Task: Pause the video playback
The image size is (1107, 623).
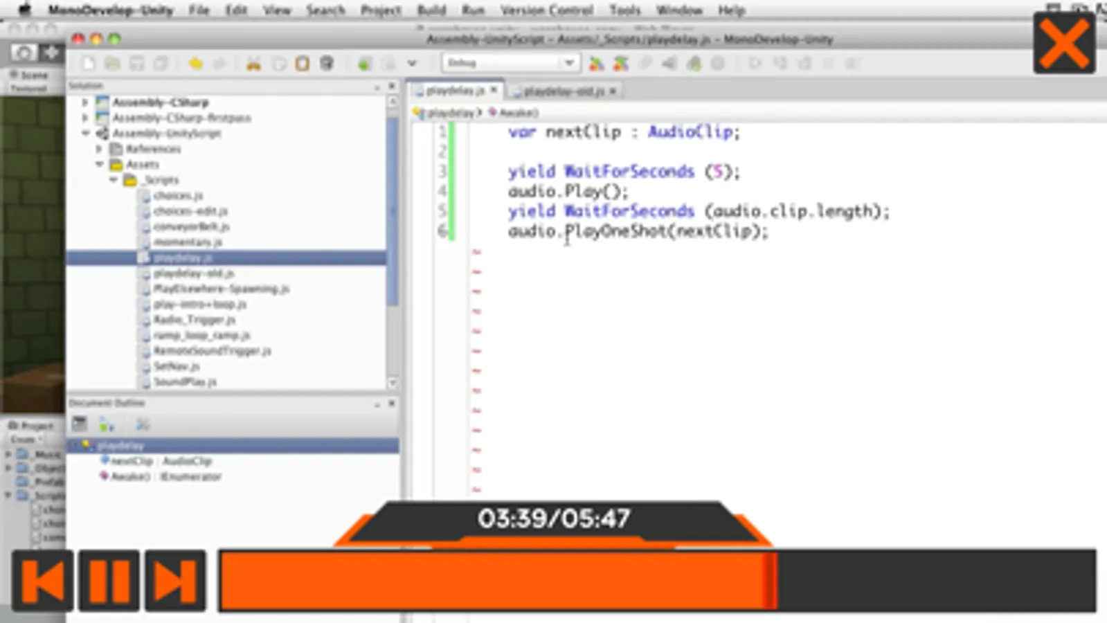Action: (109, 581)
